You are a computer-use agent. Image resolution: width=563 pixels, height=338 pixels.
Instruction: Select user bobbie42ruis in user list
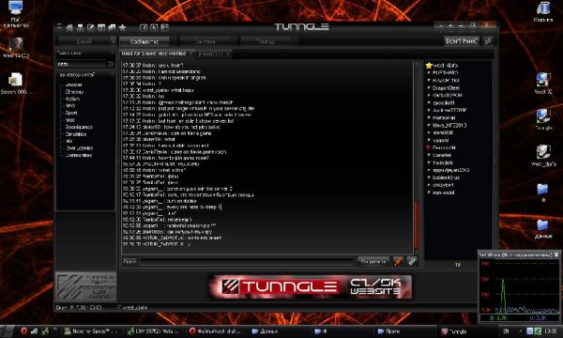[x=446, y=177]
